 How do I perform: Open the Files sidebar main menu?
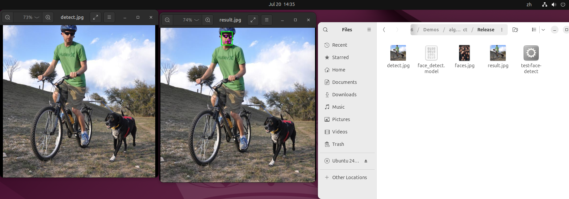click(369, 30)
